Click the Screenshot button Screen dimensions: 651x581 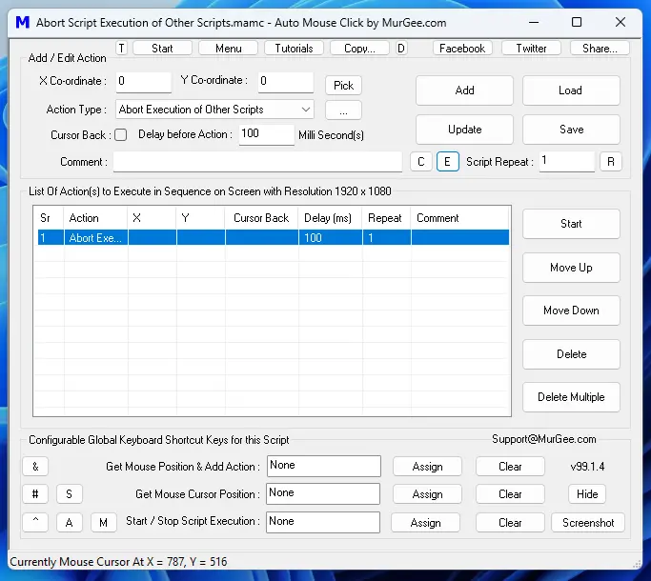click(x=588, y=522)
